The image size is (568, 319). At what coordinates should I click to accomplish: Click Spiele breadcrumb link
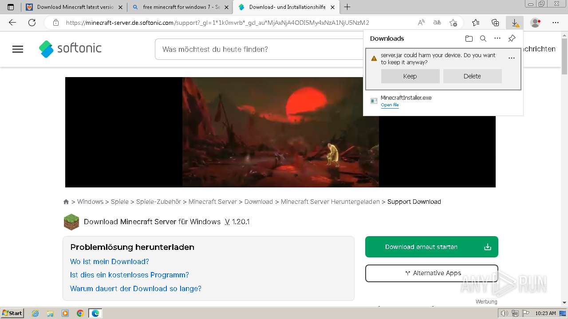click(120, 202)
